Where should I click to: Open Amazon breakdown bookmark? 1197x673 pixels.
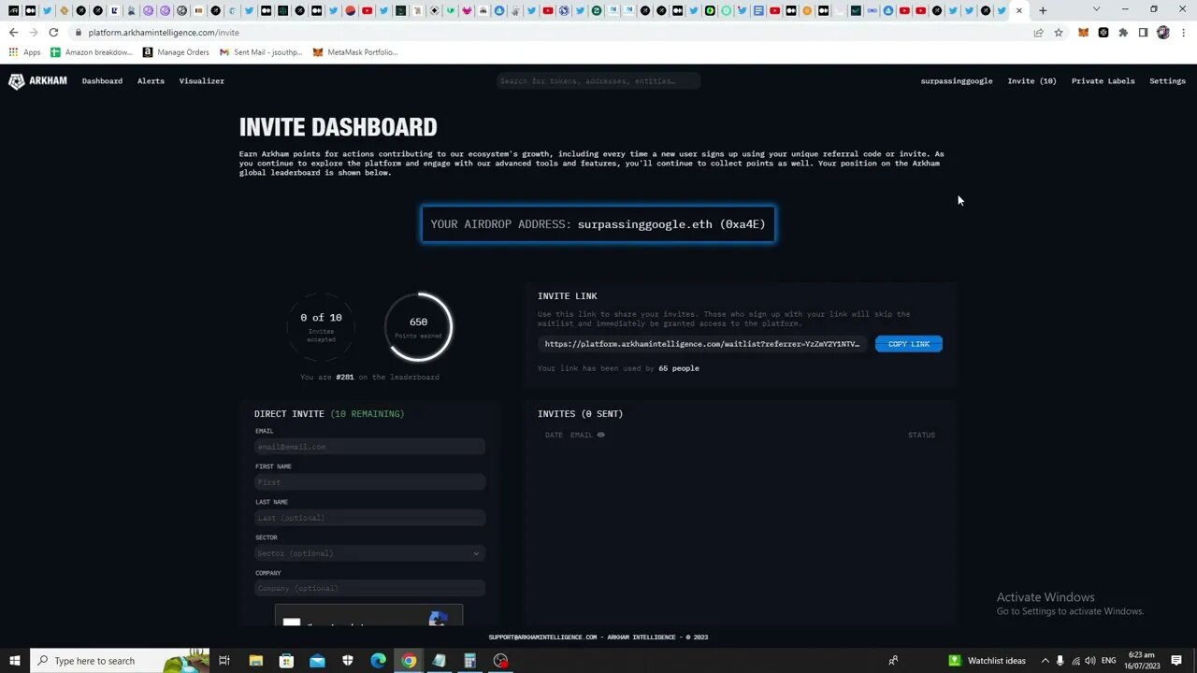tap(92, 52)
